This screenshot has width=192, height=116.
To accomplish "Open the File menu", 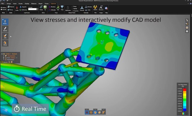I will coord(2,3).
